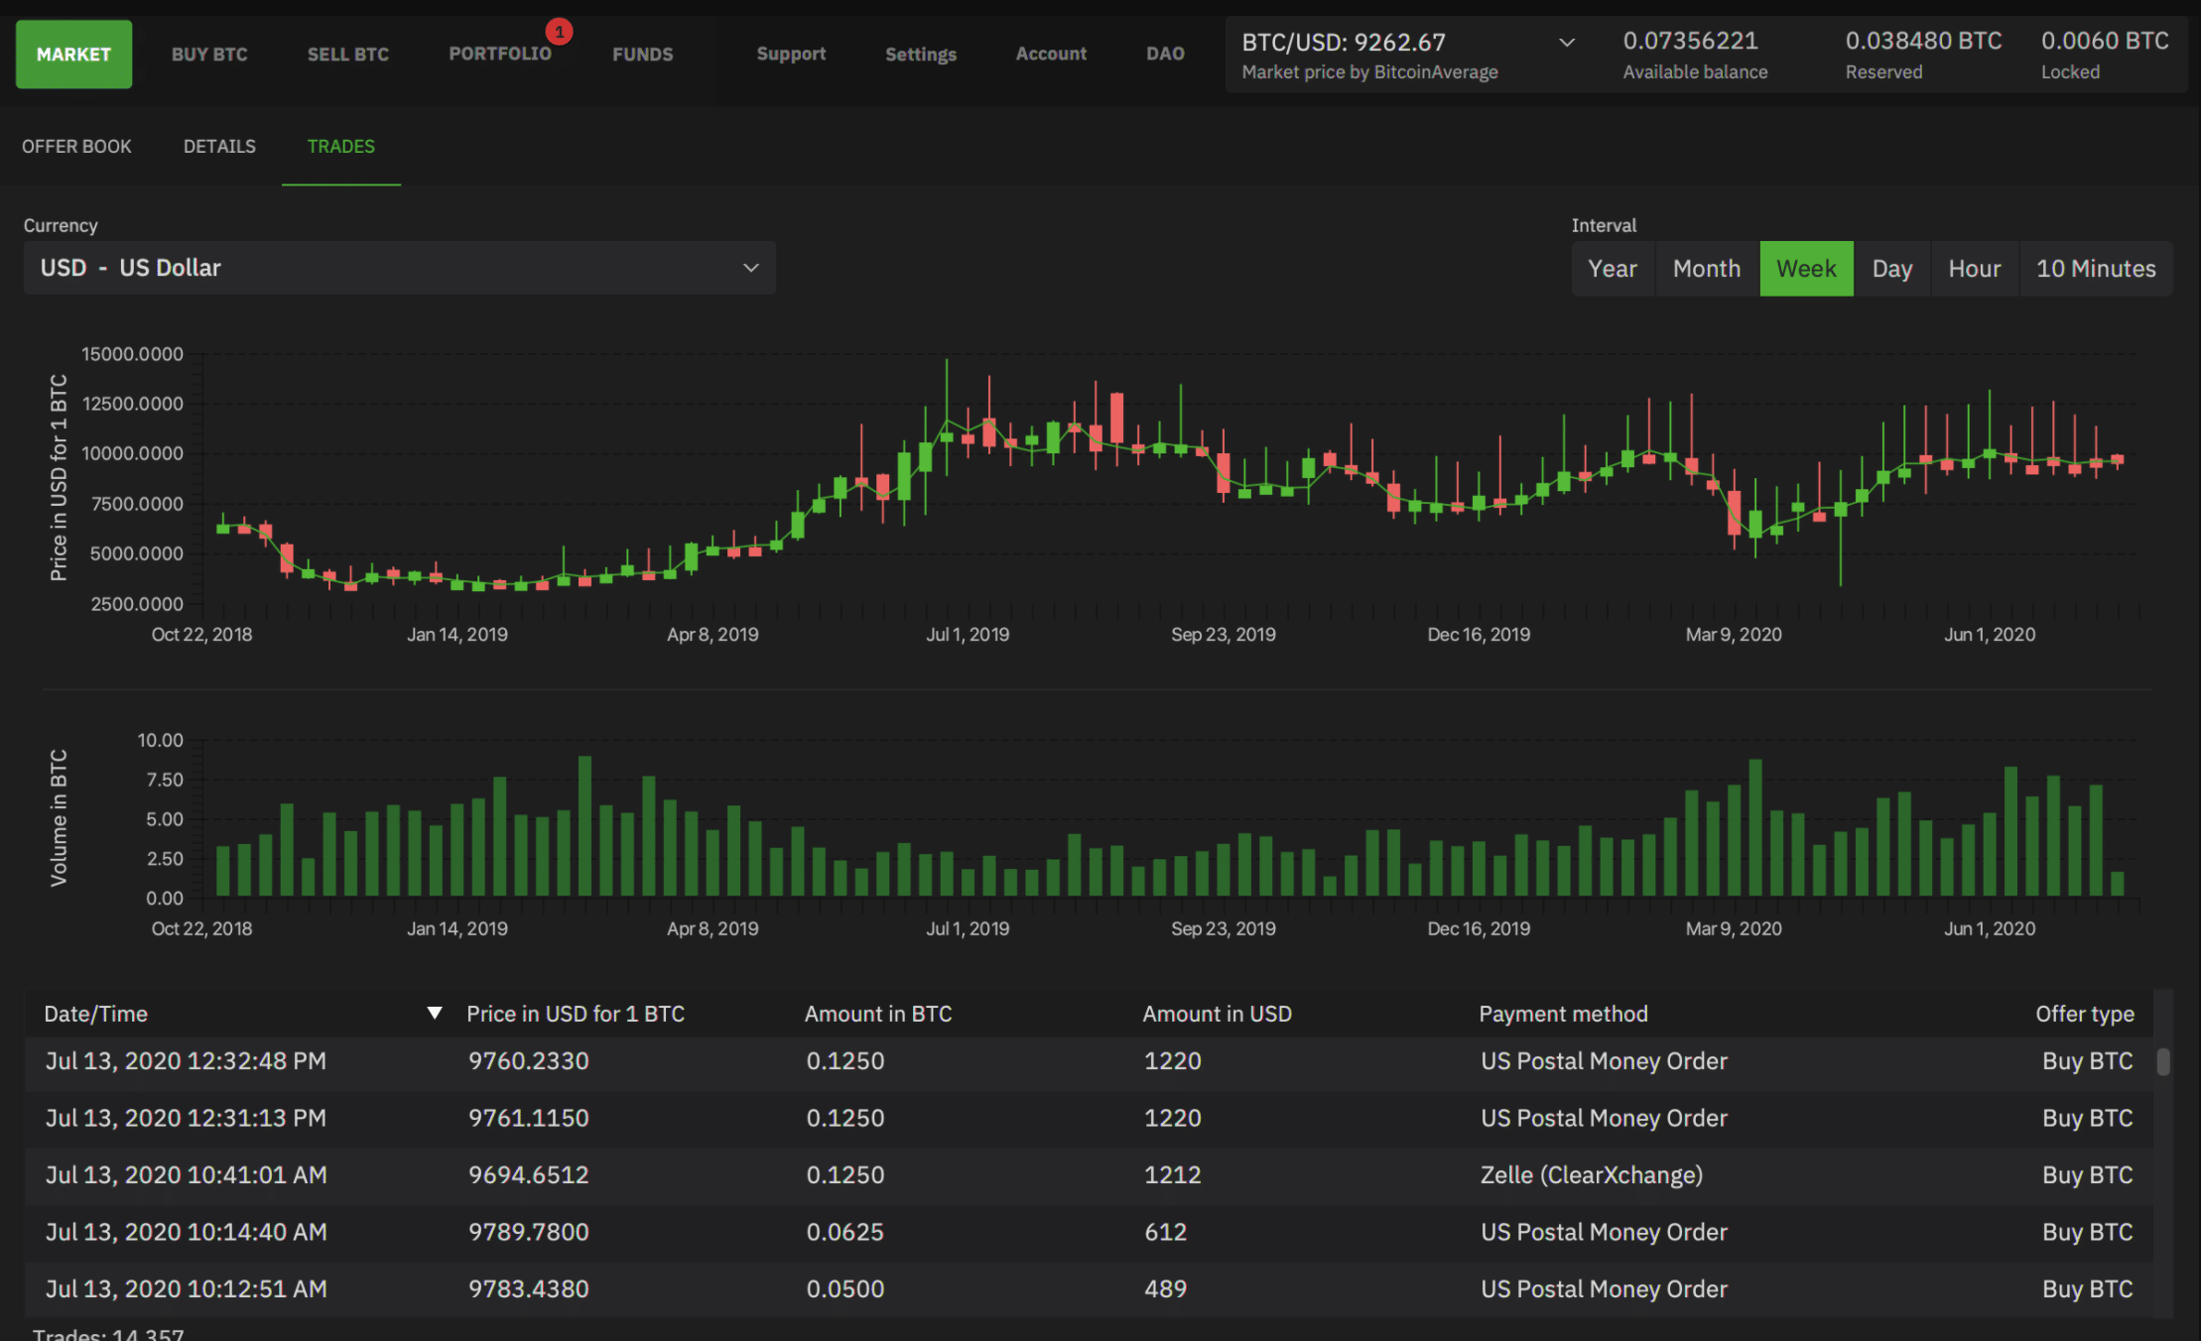Viewport: 2201px width, 1341px height.
Task: Open the DAO section
Action: (1165, 54)
